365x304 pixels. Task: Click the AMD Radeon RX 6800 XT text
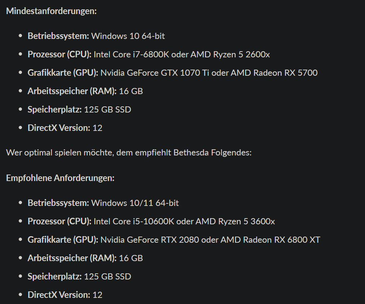pos(270,240)
